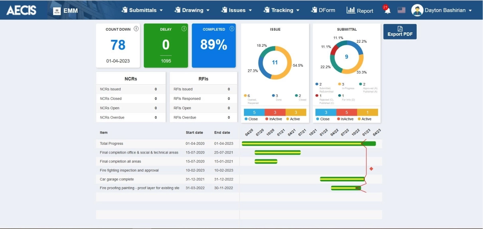Screen dimensions: 483x229
Task: Open Dayton Bashirian account dropdown
Action: (447, 10)
